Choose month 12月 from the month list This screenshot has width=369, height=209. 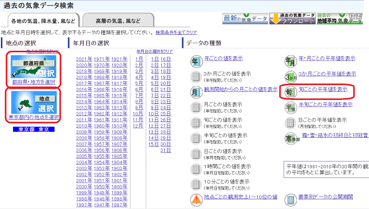tap(138, 126)
